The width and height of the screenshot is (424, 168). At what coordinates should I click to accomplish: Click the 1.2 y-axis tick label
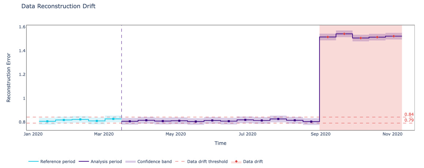22,74
